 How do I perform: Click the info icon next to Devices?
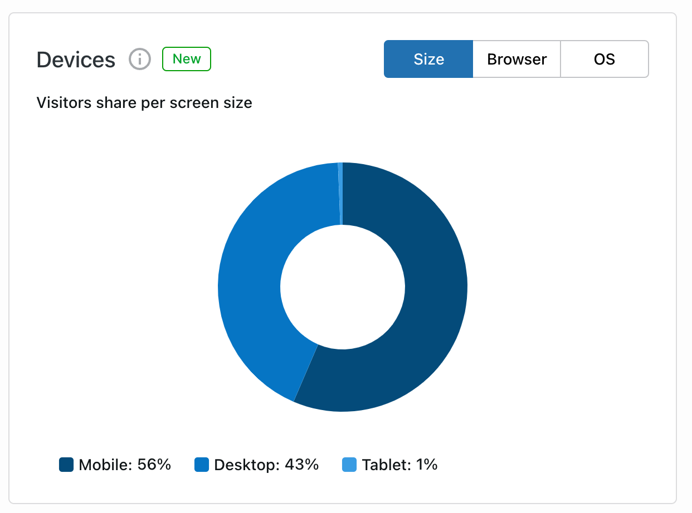pyautogui.click(x=140, y=59)
